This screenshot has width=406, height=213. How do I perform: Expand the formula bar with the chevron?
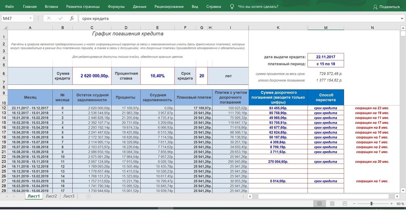pos(402,18)
